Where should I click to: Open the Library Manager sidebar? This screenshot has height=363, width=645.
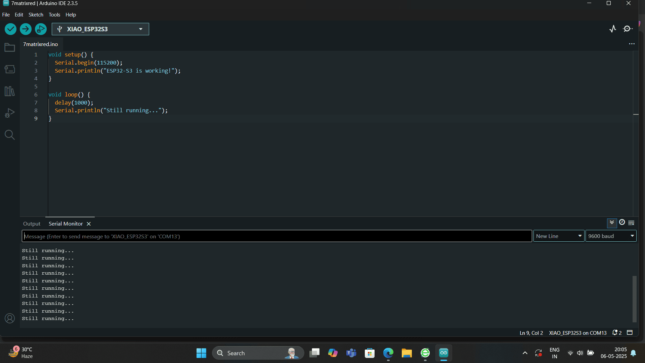(x=10, y=91)
